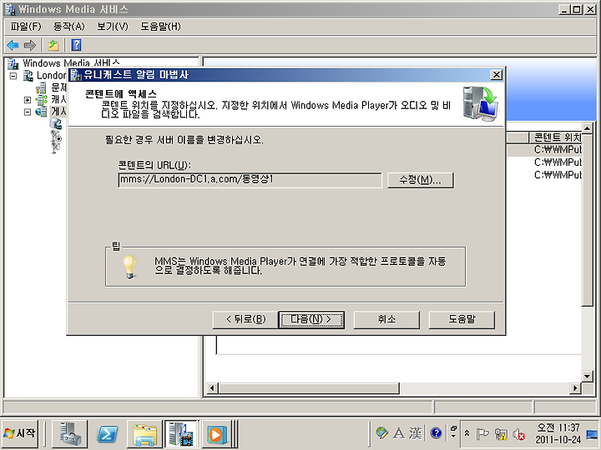Click the 漢 Hanja conversion icon

click(x=416, y=433)
